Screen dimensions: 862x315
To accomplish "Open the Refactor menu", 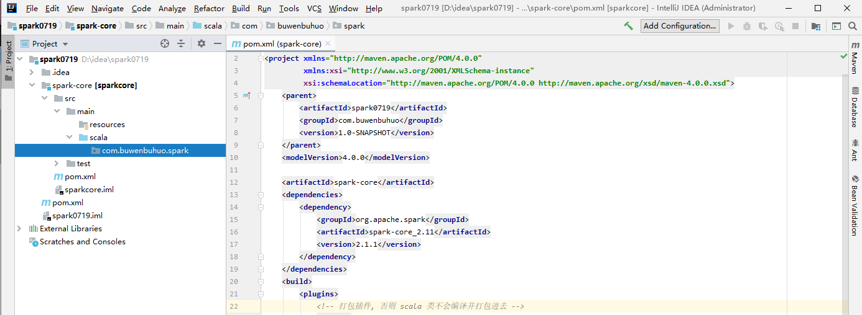I will point(209,8).
